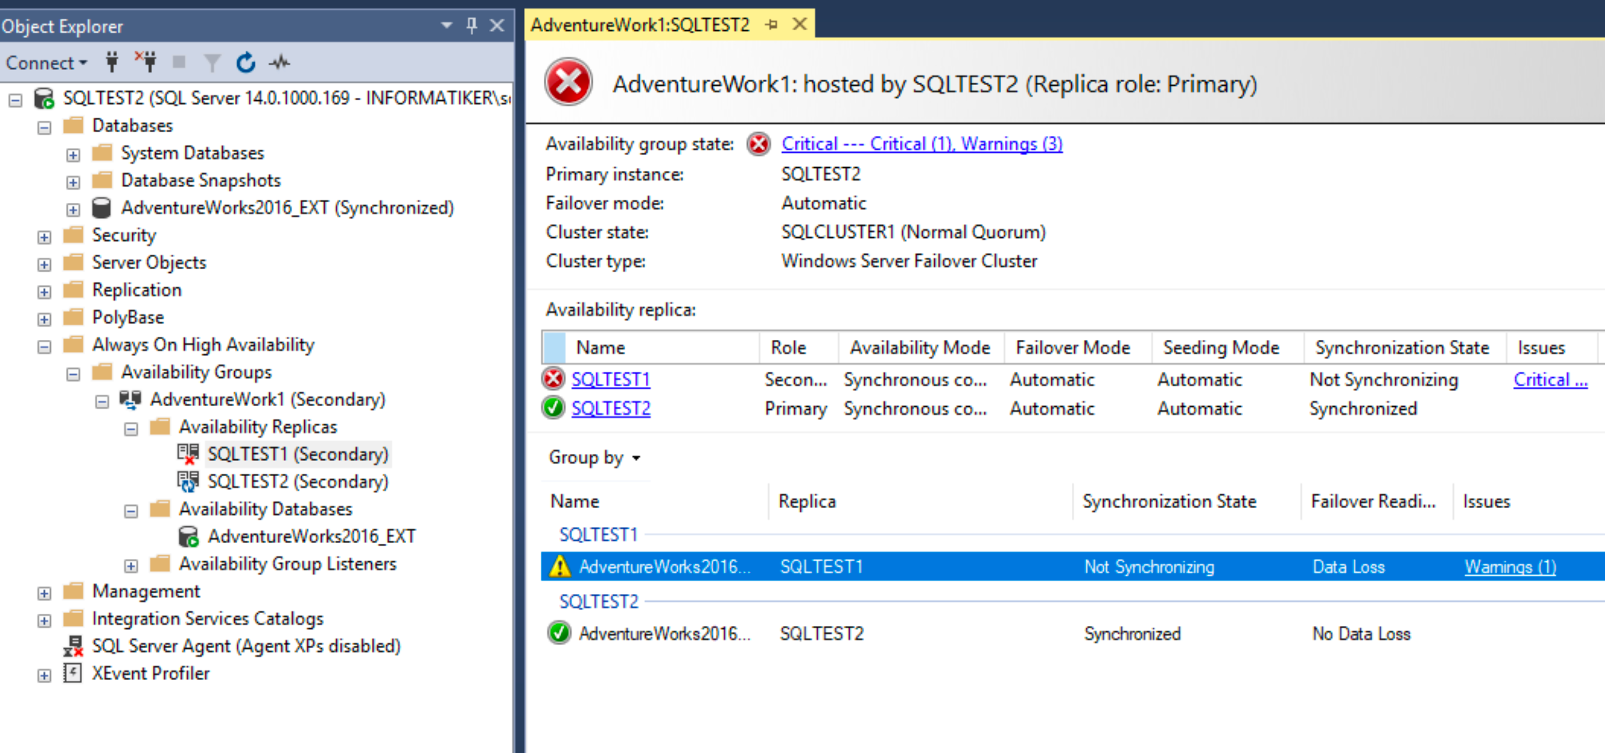Select Availability Databases folder
Screen dimensions: 1605x753
point(265,509)
